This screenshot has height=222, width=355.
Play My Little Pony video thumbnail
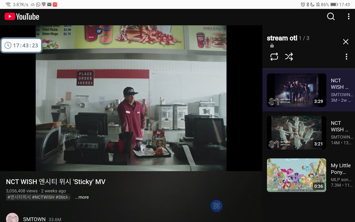[x=296, y=175]
